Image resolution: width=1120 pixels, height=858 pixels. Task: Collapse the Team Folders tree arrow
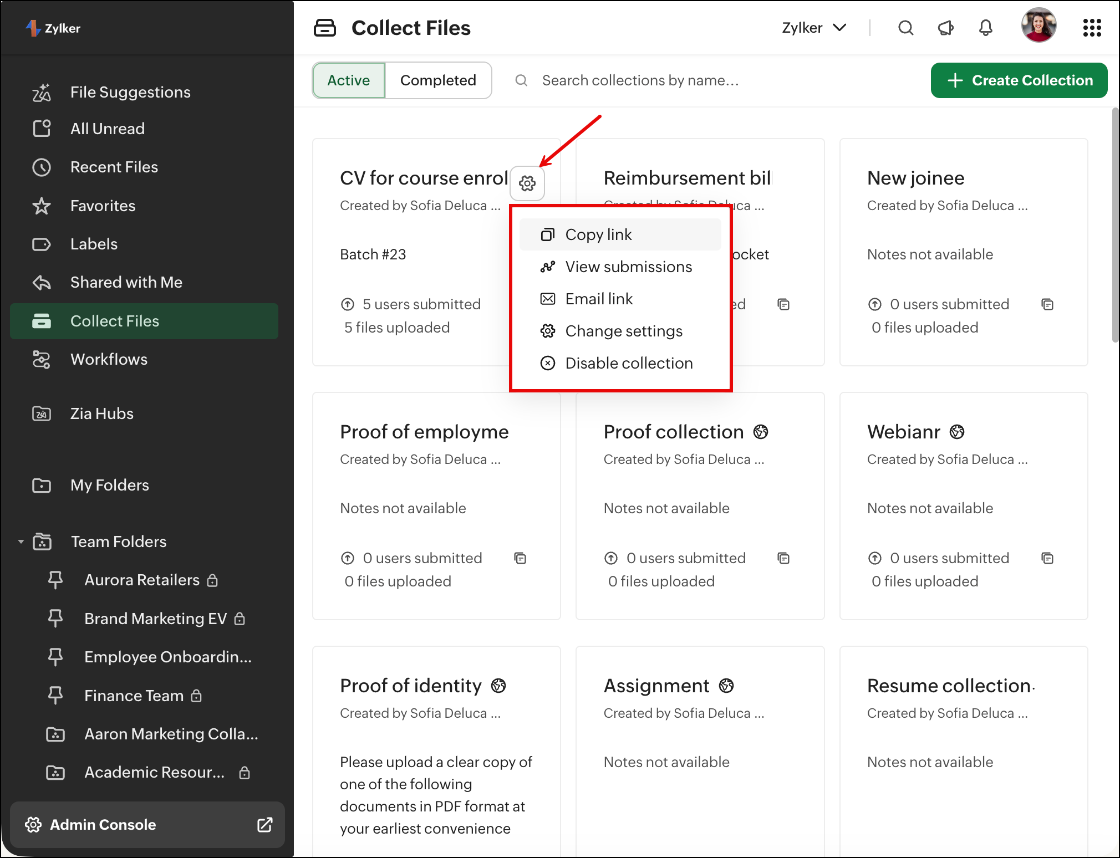tap(21, 542)
